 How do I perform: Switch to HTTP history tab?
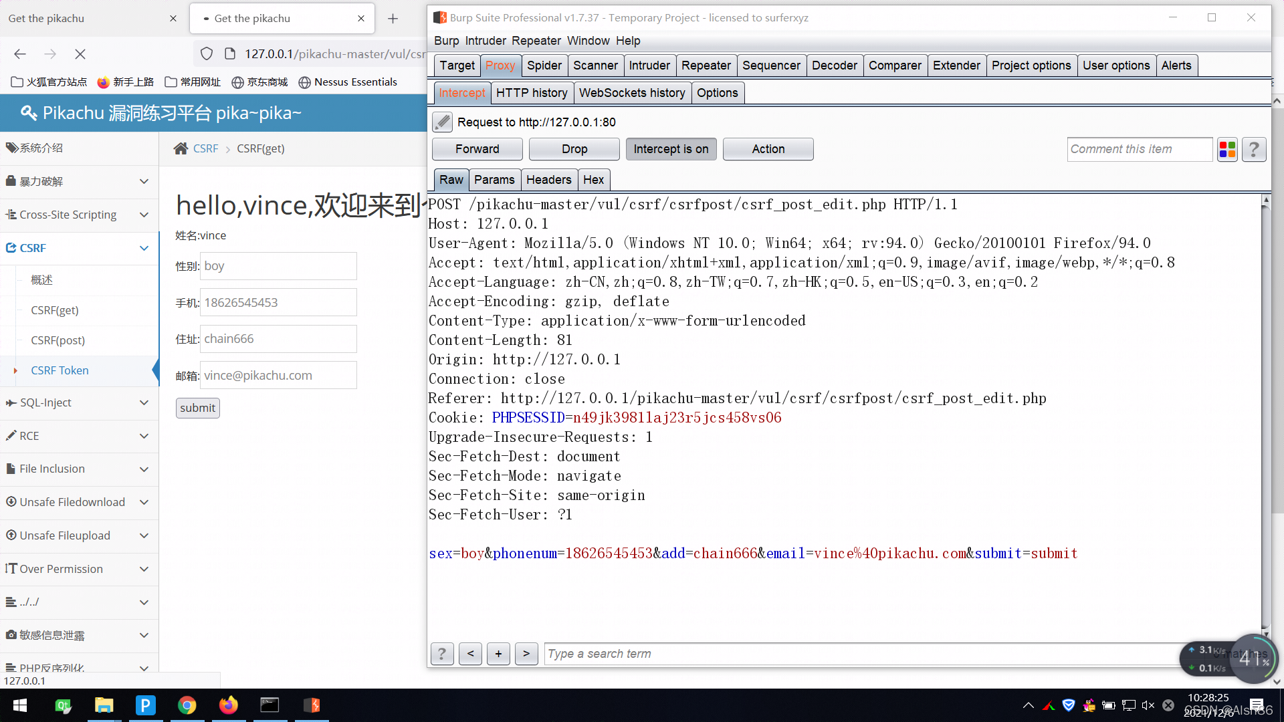tap(532, 93)
